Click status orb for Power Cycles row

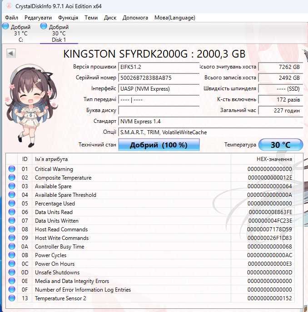point(12,255)
